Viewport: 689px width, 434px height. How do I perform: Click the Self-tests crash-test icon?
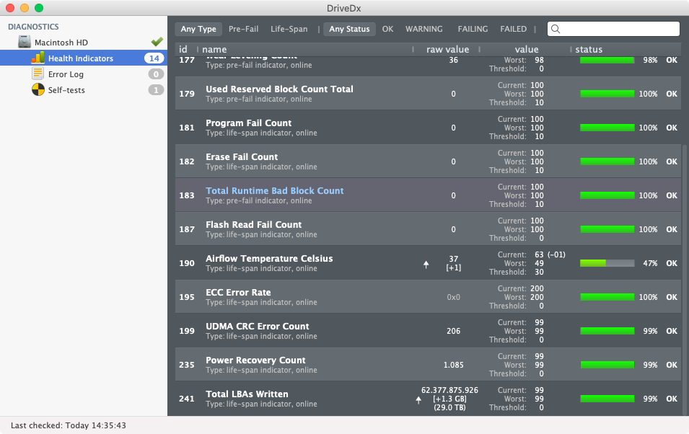click(38, 89)
